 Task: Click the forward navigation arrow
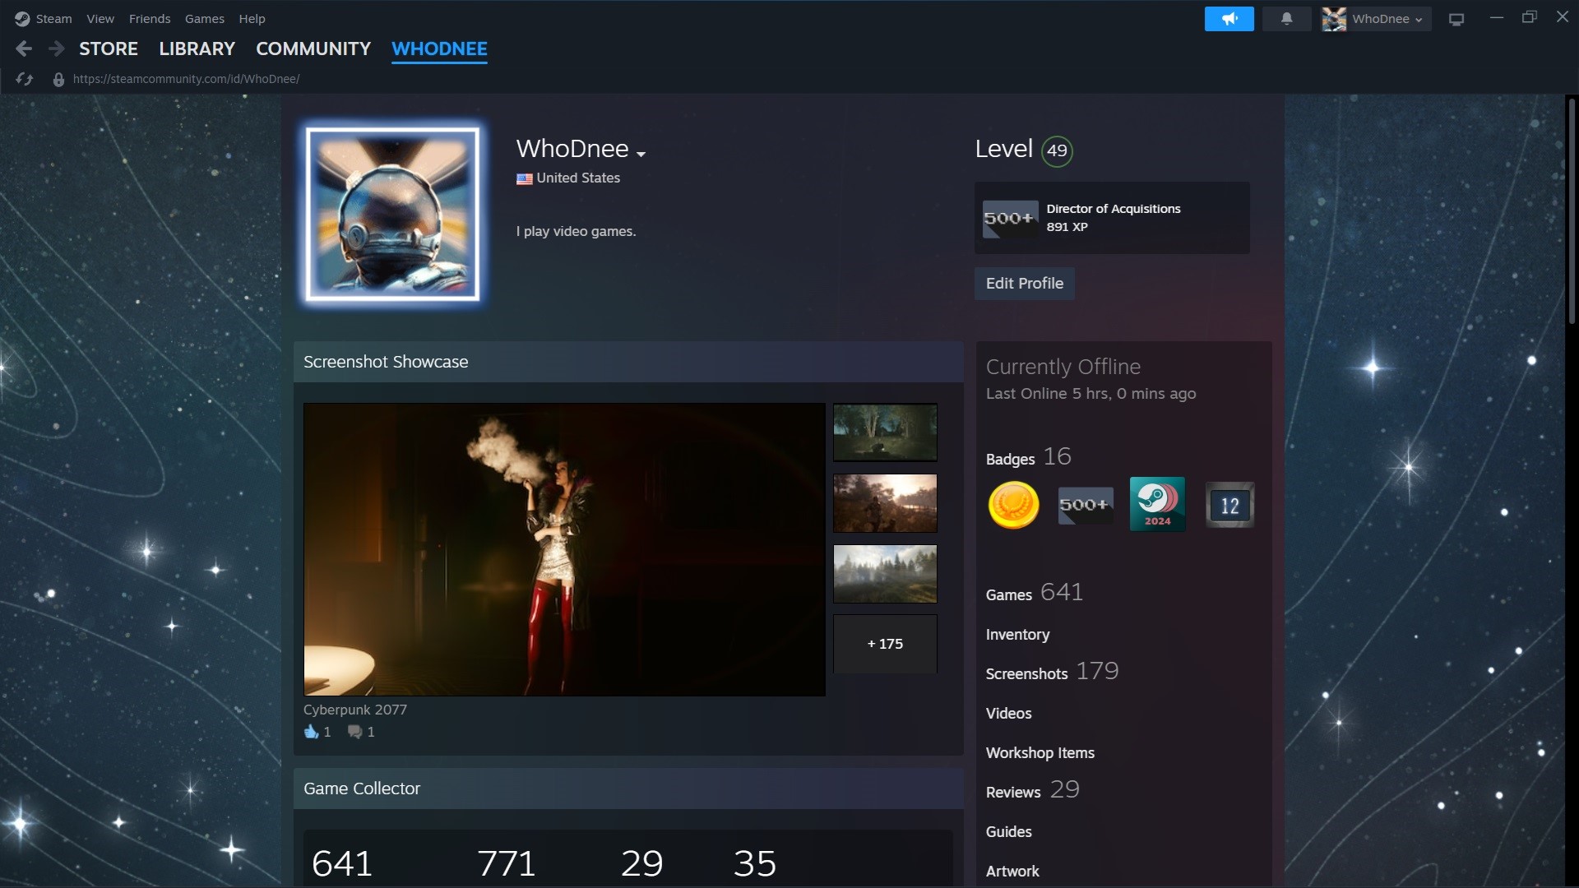point(56,49)
